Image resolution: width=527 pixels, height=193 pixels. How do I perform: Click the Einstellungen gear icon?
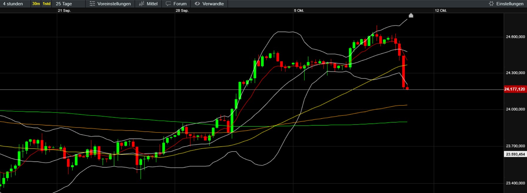[x=491, y=4]
